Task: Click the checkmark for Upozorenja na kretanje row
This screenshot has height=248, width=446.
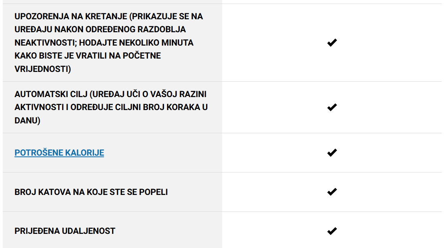Action: tap(332, 43)
